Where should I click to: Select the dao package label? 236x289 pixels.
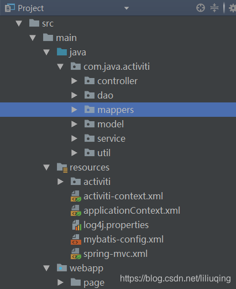(x=106, y=96)
